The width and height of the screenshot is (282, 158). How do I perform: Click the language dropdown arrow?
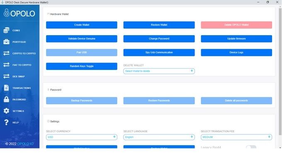click(x=192, y=136)
